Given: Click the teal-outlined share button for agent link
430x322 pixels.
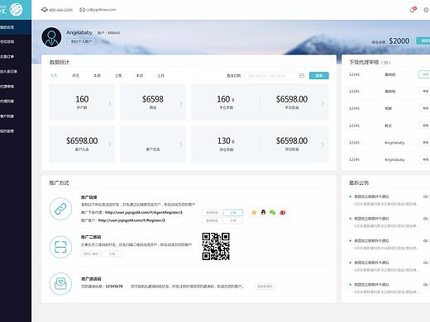Looking at the screenshot, I should pos(233,213).
